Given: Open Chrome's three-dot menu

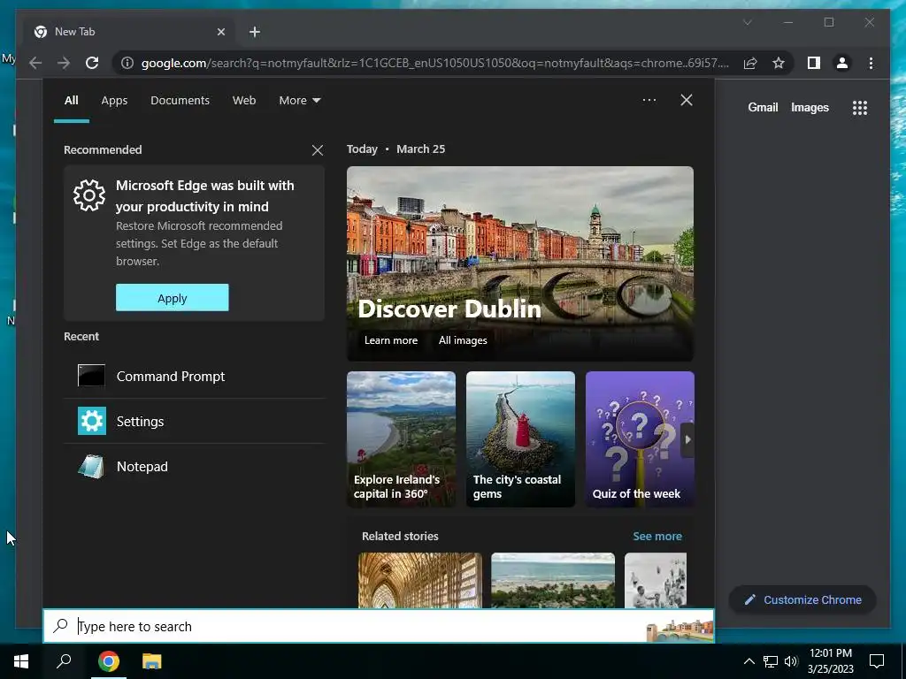Looking at the screenshot, I should pyautogui.click(x=871, y=63).
